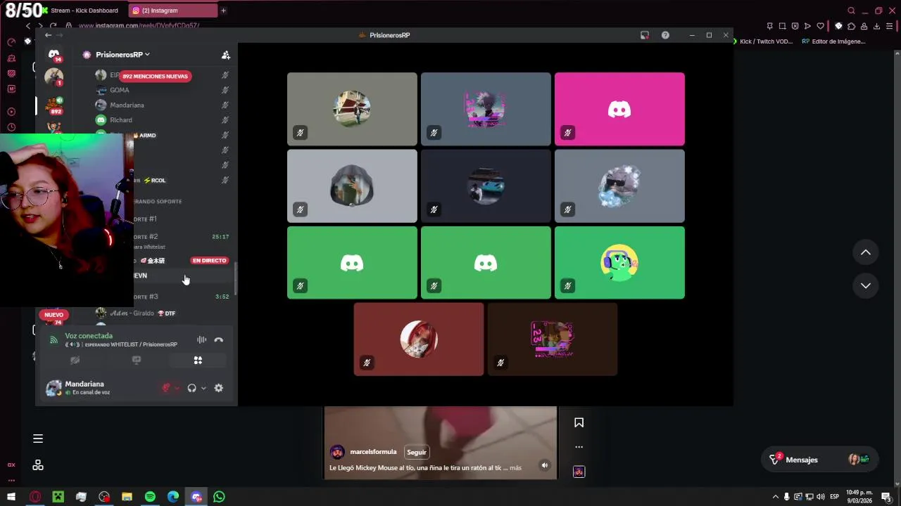Viewport: 901px width, 506px height.
Task: Open Discord inbox icon in title bar
Action: (x=644, y=35)
